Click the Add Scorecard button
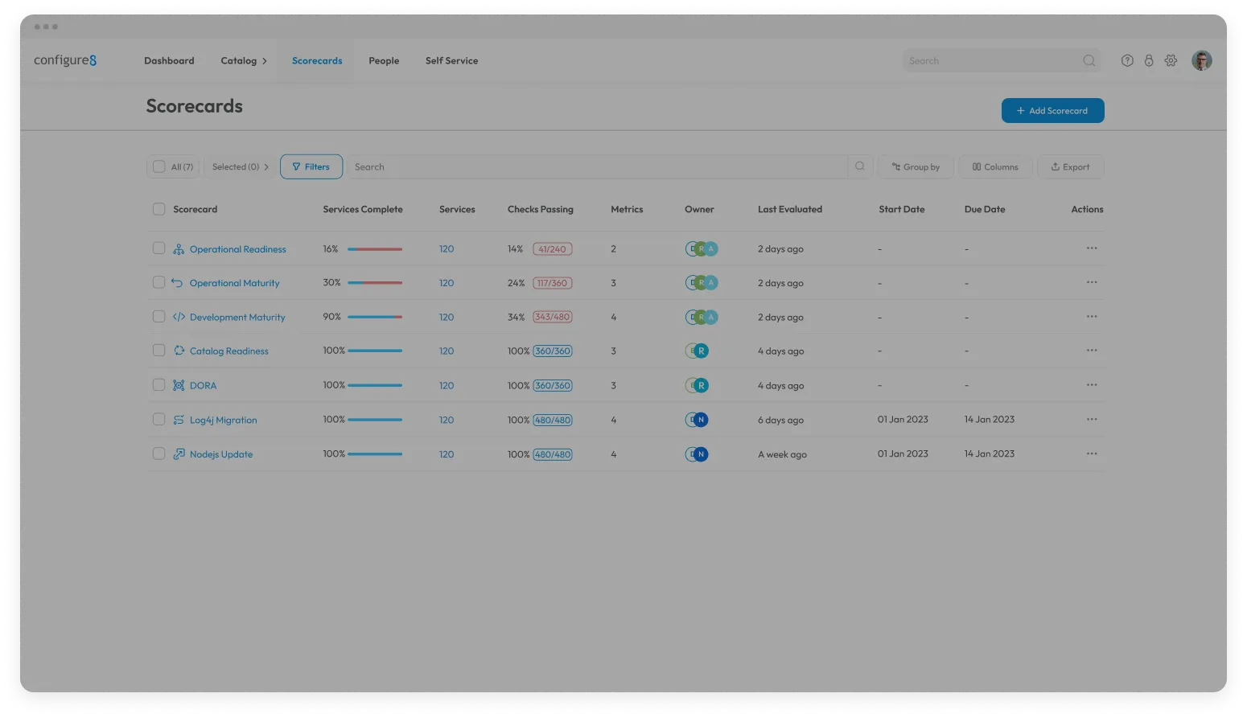This screenshot has height=718, width=1247. coord(1052,111)
